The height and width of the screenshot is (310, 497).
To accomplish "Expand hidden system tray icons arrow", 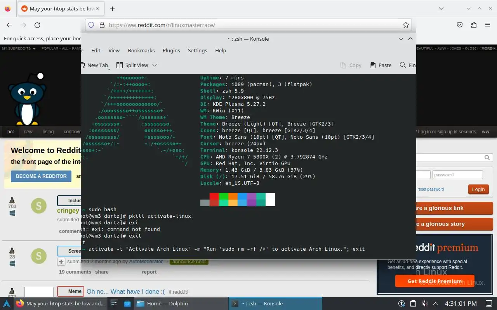I will coord(436,303).
